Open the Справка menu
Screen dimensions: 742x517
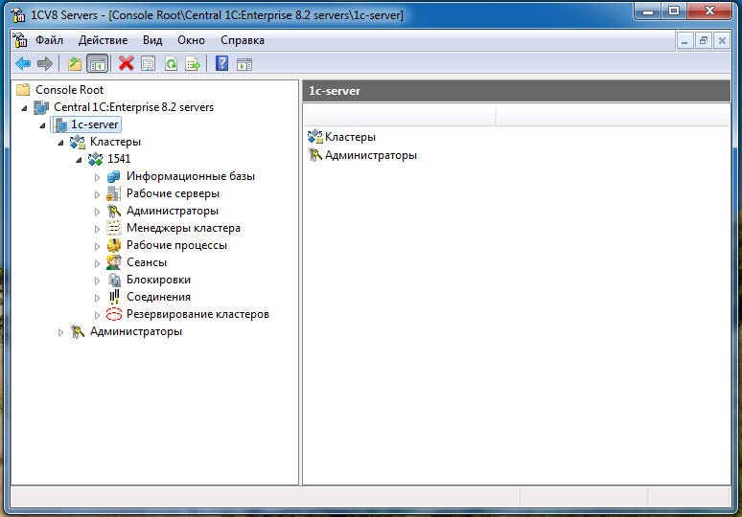click(242, 40)
